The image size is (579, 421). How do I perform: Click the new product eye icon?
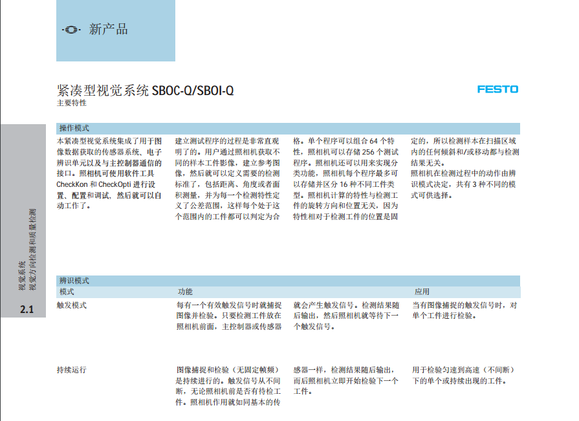click(x=71, y=30)
